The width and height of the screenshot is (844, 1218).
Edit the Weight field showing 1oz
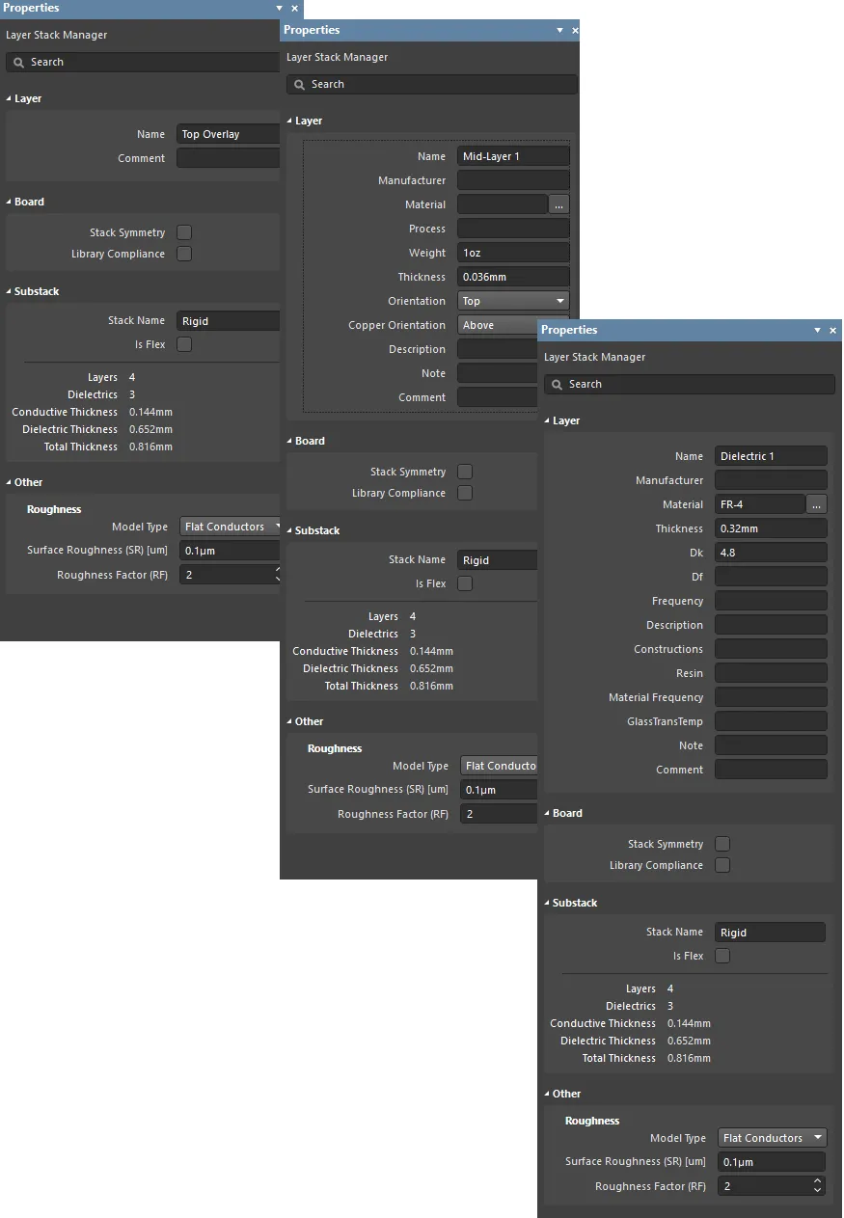click(x=514, y=253)
